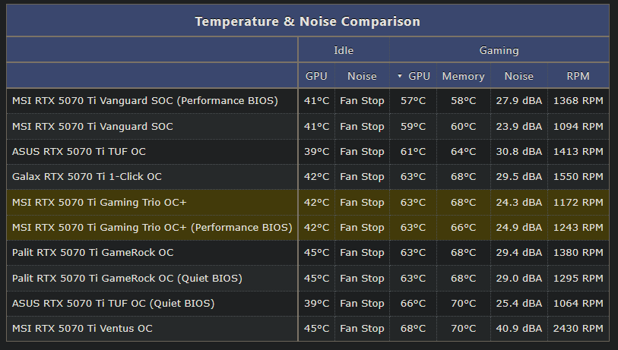This screenshot has width=618, height=350.
Task: Sort by Idle GPU column header
Action: click(x=316, y=76)
